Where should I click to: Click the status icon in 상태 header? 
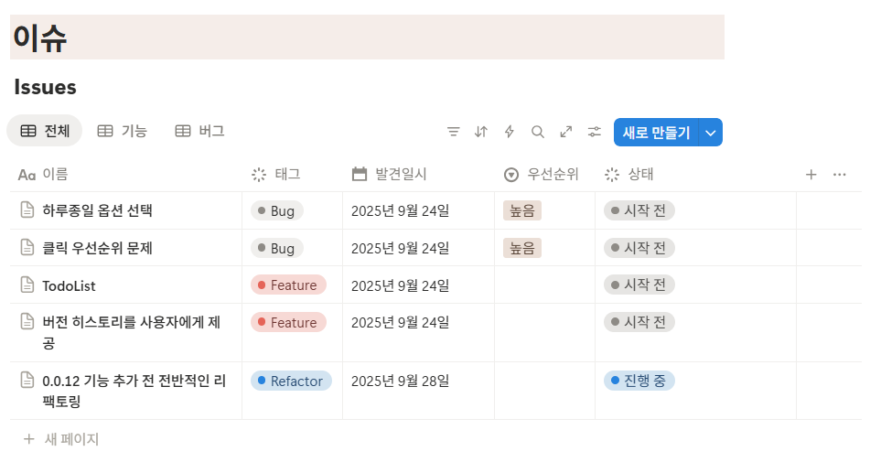[612, 175]
